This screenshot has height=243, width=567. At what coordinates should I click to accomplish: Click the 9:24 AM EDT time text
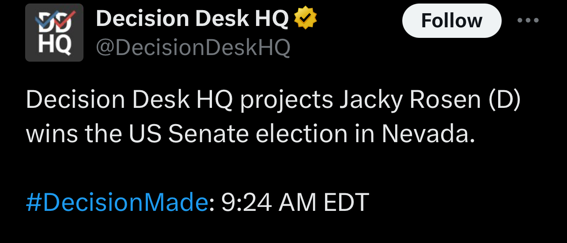point(295,202)
